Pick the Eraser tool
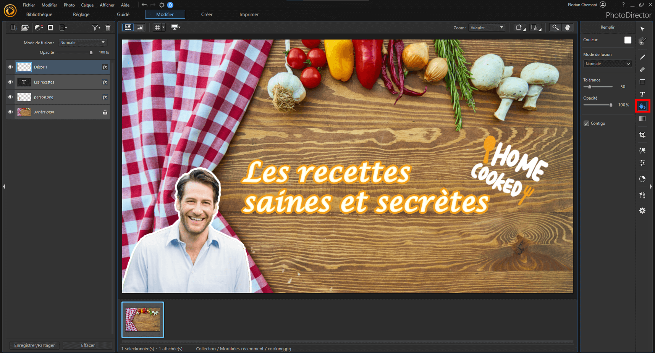The width and height of the screenshot is (655, 353). tap(642, 69)
